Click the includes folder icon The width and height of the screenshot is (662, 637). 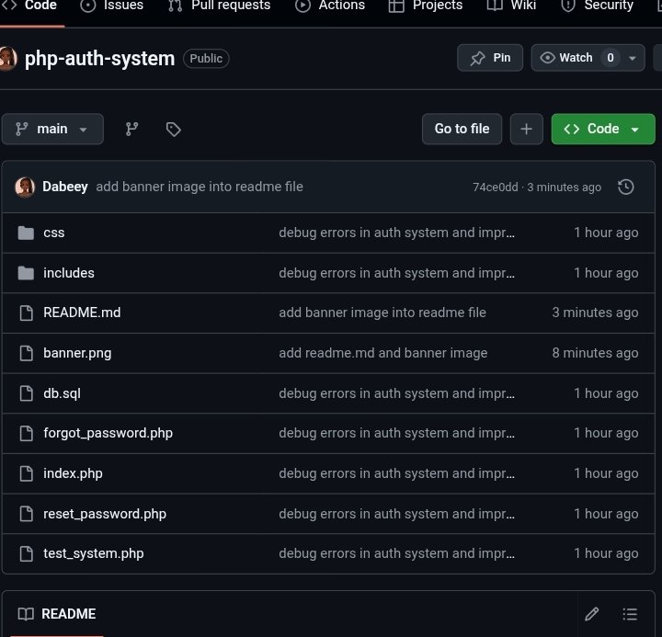tap(26, 273)
